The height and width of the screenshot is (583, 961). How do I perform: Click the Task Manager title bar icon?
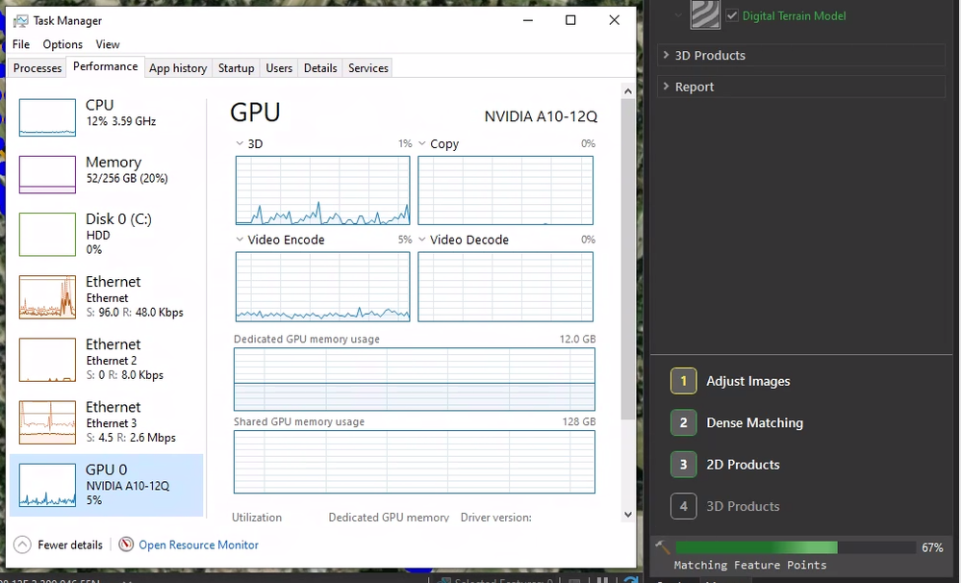21,21
